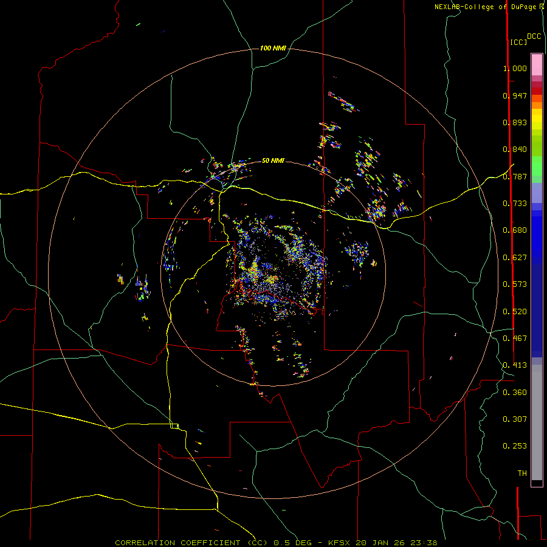Click the DCC label above the color scale
547x547 pixels.
(x=534, y=36)
